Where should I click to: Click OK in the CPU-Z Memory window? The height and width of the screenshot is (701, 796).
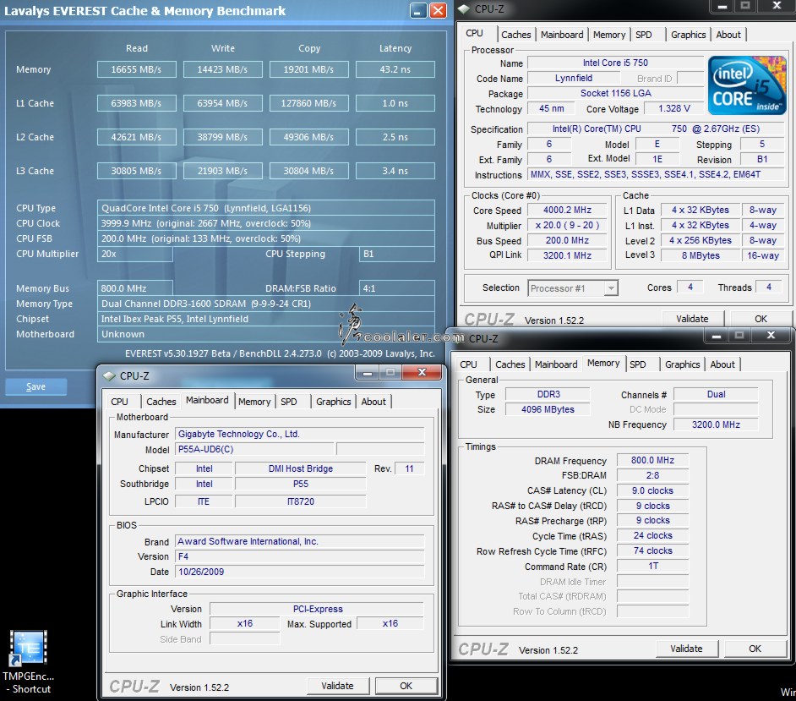[755, 649]
